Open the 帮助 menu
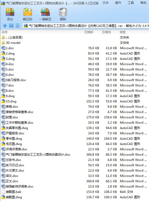 tap(143, 3)
